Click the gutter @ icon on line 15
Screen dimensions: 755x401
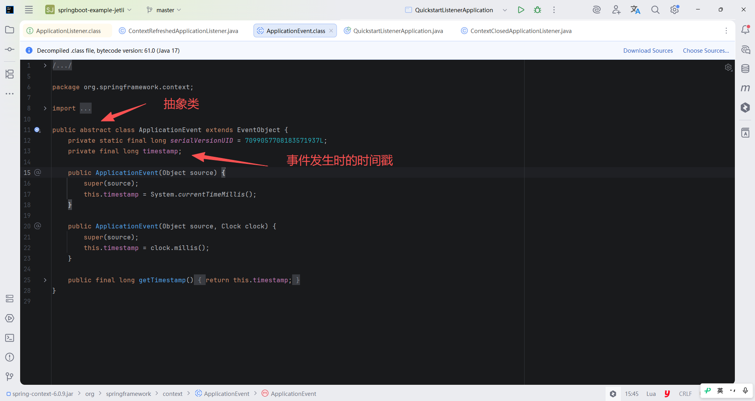coord(38,172)
